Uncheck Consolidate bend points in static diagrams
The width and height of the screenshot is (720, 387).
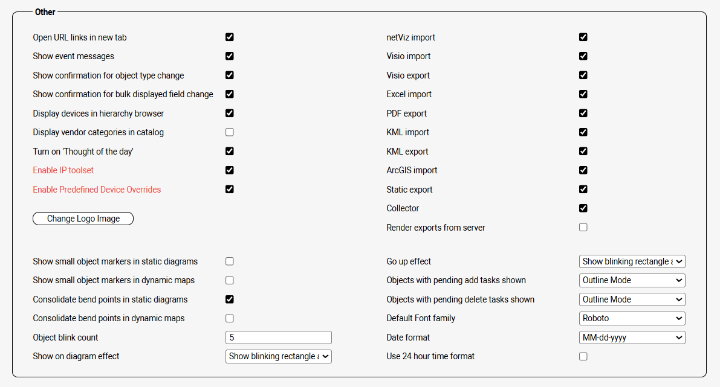coord(230,299)
